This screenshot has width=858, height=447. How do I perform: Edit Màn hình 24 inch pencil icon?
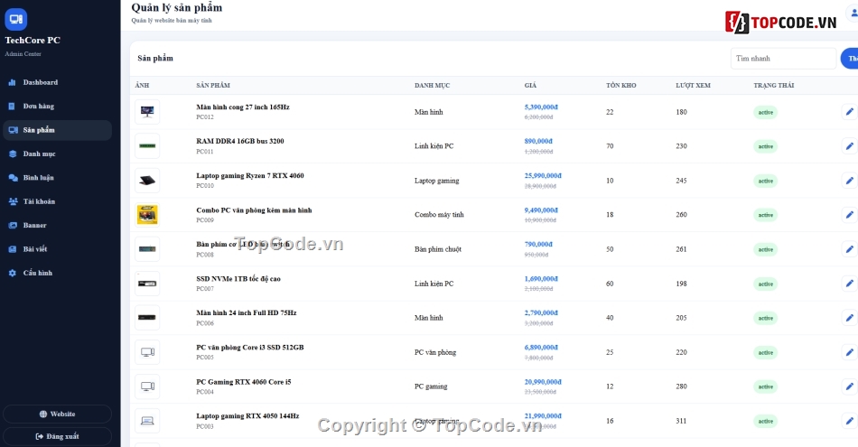[849, 318]
